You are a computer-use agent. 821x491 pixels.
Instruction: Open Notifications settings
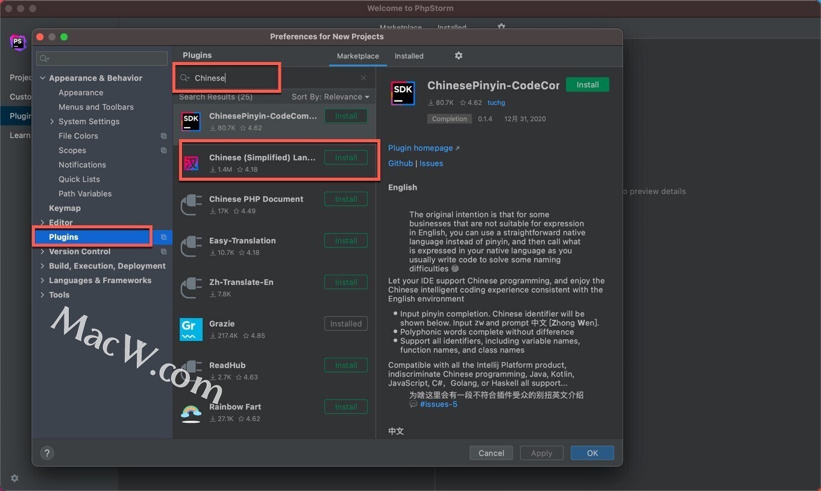[82, 165]
